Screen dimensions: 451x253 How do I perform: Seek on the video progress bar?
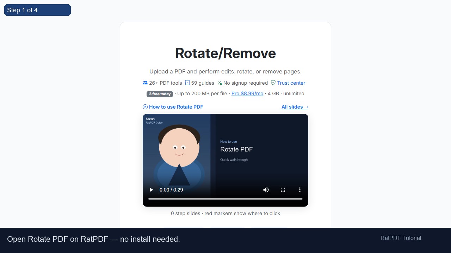click(x=225, y=199)
